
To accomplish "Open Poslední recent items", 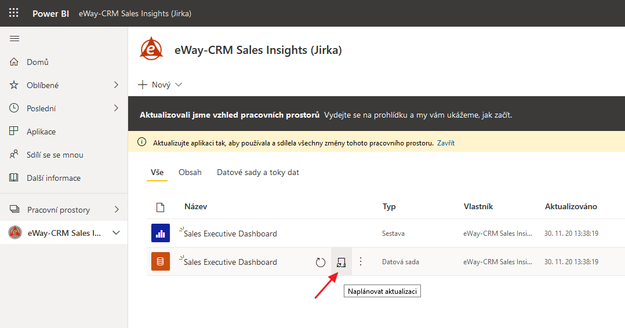I will pos(41,108).
